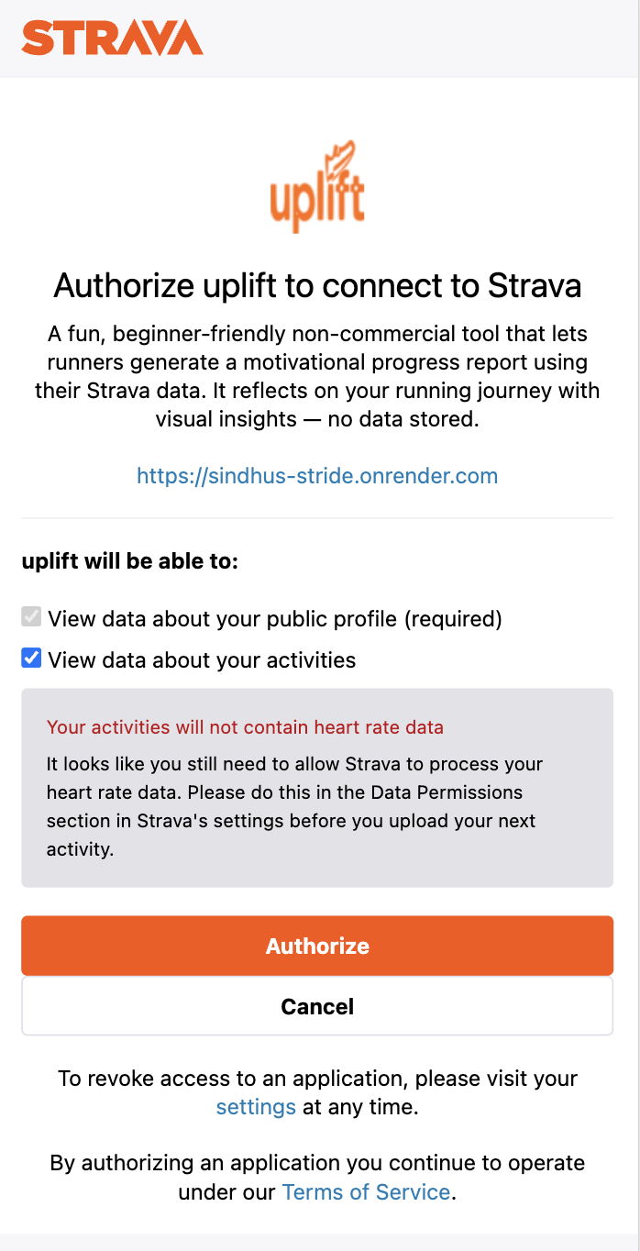Click the Data Permissions explanation text
This screenshot has width=640, height=1251.
293,806
